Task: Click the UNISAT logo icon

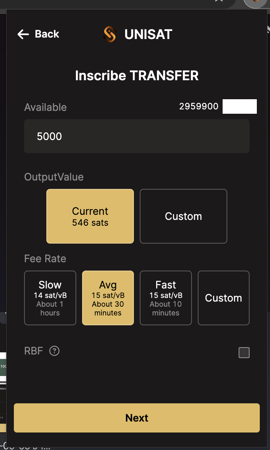Action: (x=109, y=34)
